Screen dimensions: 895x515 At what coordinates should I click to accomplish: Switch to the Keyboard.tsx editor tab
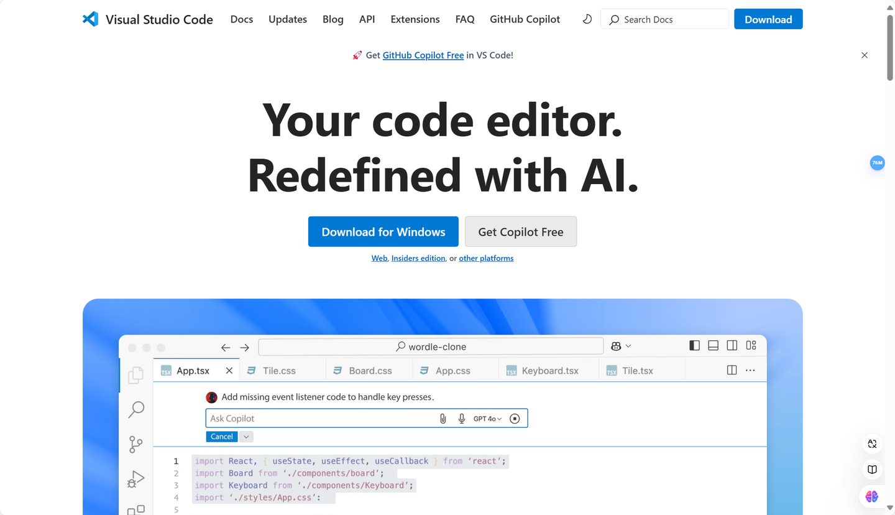549,371
